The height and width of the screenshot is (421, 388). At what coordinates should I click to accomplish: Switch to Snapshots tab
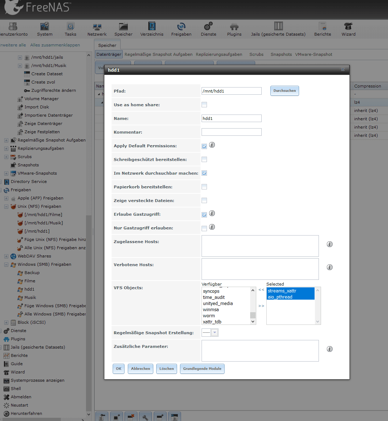(281, 54)
